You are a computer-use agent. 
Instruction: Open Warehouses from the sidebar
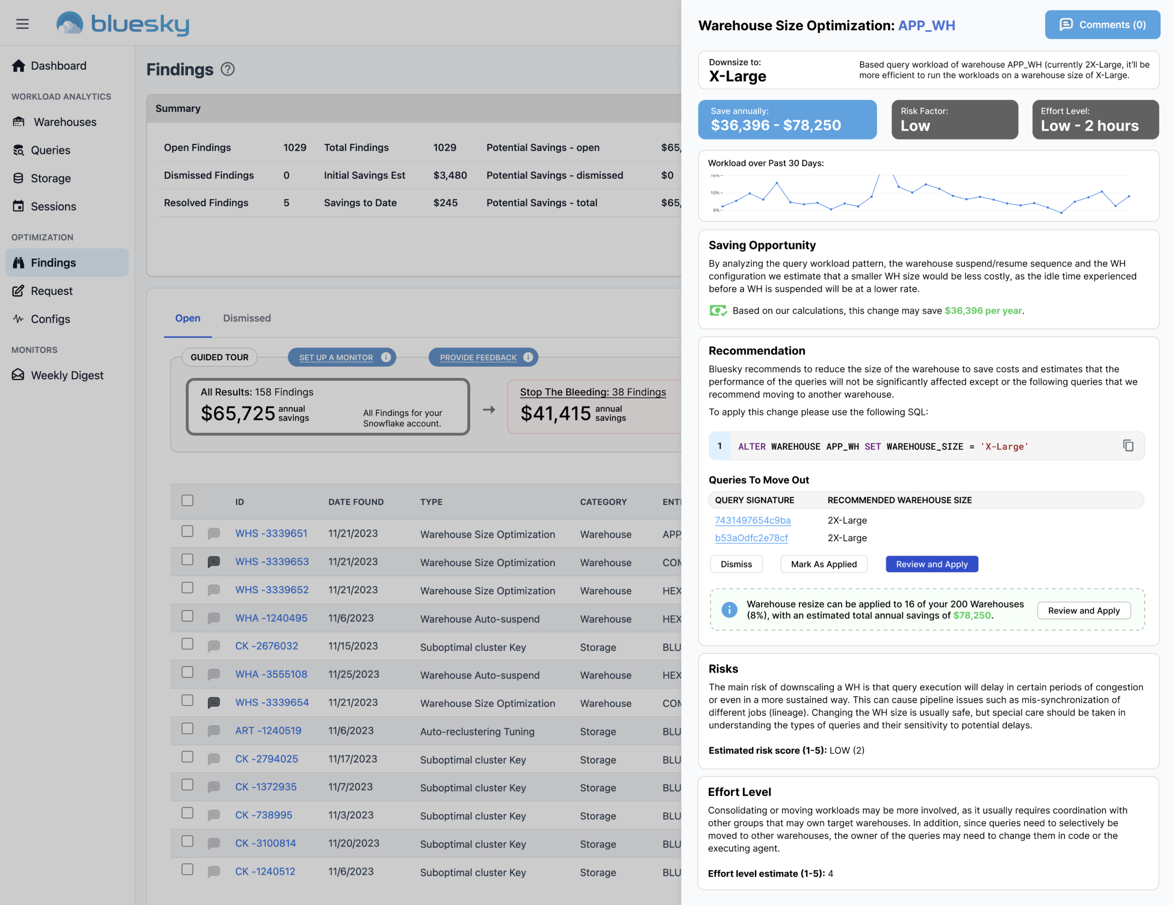(x=65, y=122)
